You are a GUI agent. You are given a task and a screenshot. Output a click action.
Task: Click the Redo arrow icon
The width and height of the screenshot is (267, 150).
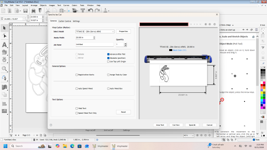(97, 11)
